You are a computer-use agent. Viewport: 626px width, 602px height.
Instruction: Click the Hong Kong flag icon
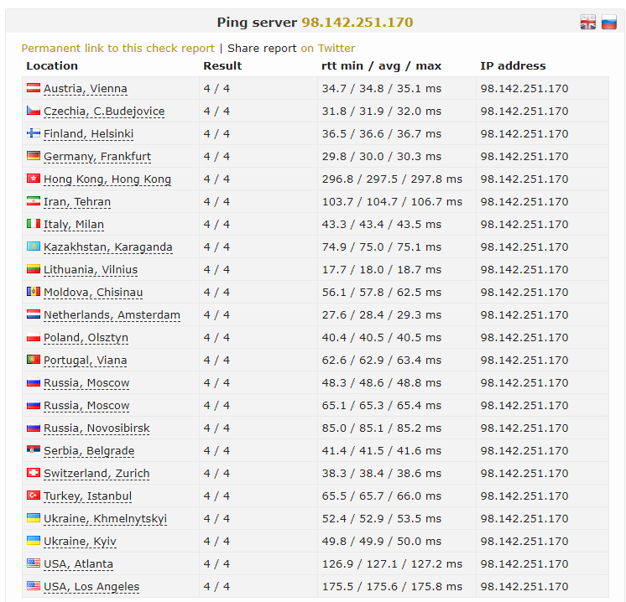[x=34, y=179]
